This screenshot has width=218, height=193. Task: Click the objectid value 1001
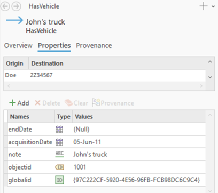80,167
